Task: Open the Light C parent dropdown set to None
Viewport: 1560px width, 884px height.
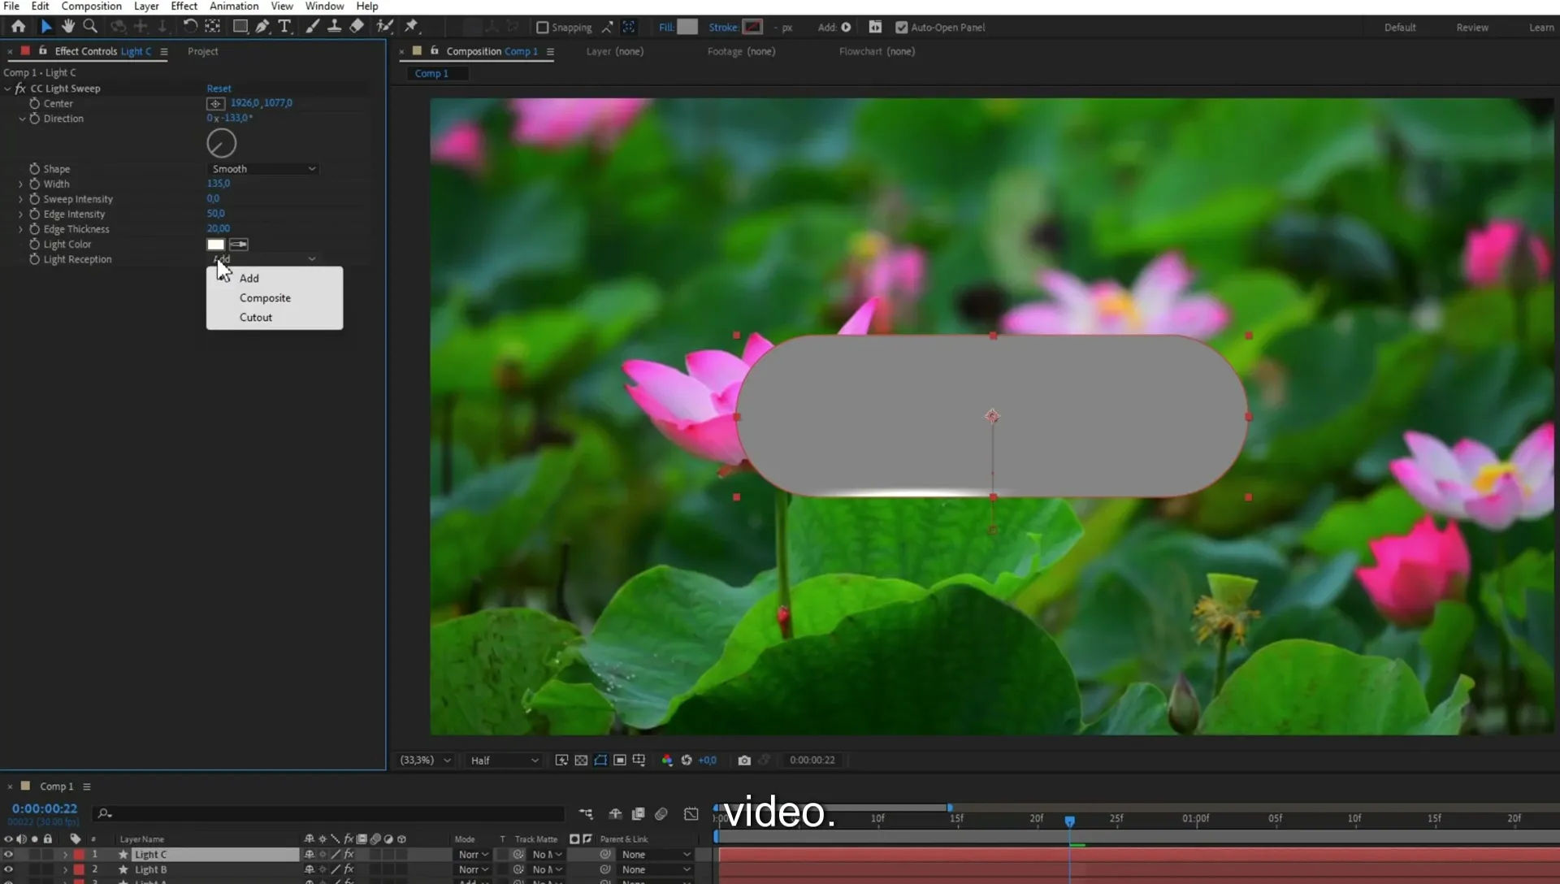Action: 656,855
